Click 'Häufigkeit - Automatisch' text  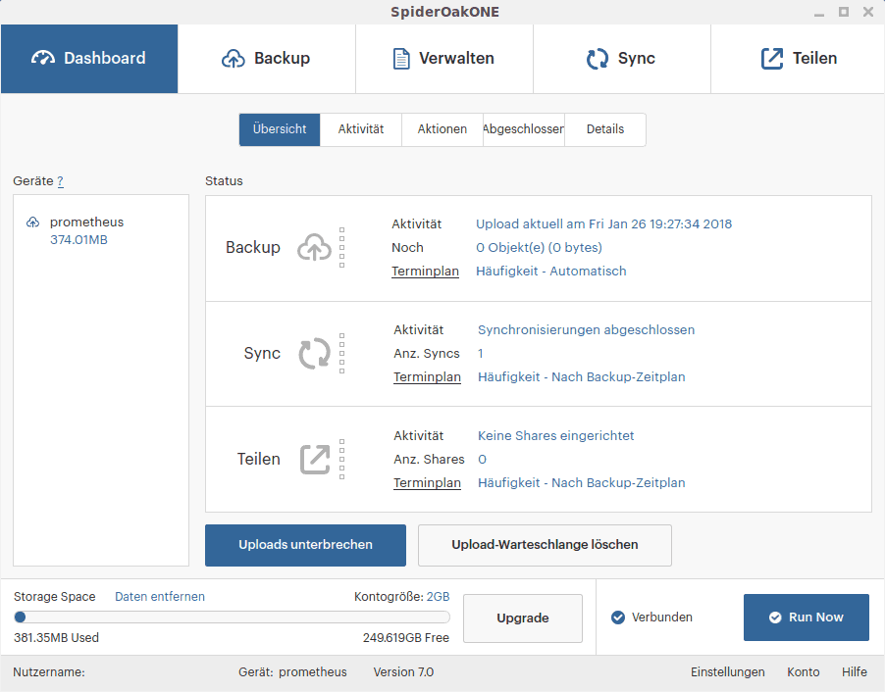(550, 272)
